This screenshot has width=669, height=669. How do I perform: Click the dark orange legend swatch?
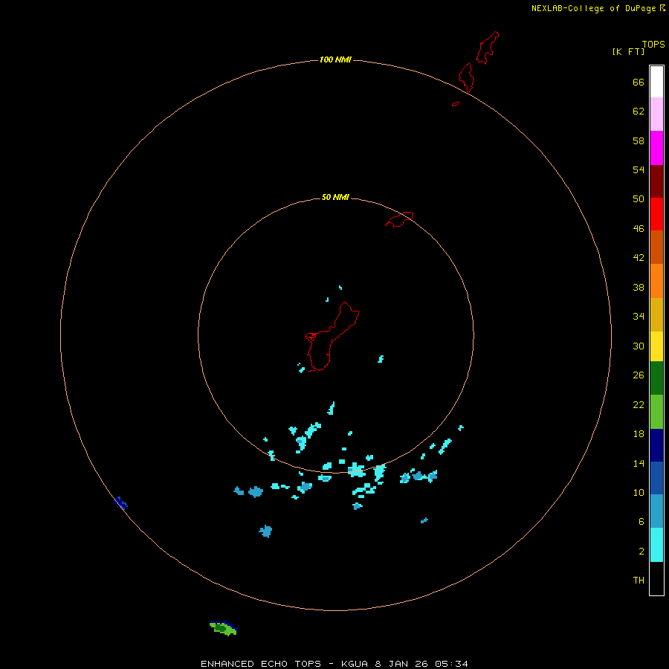(x=656, y=248)
